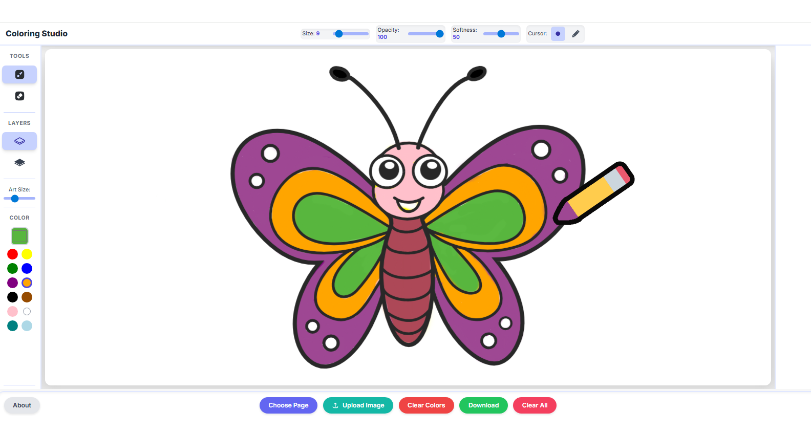Pick the blue color swatch
811x433 pixels.
(x=27, y=269)
